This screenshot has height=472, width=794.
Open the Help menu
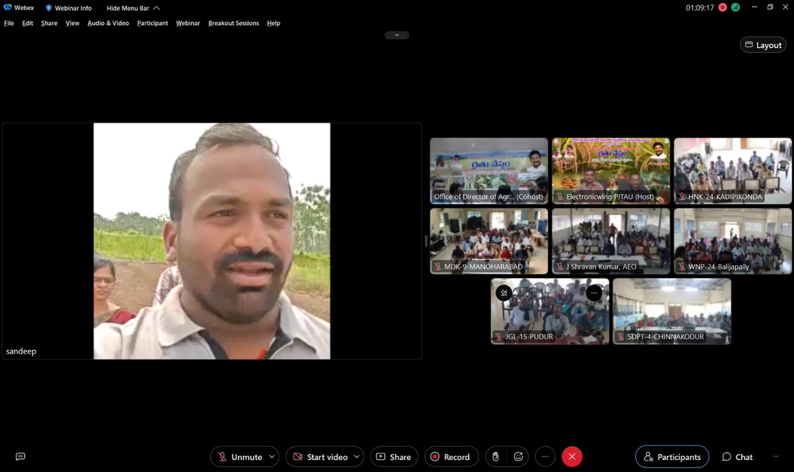[x=274, y=23]
